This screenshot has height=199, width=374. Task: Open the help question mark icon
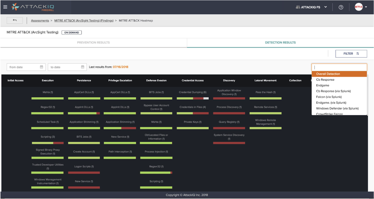(341, 7)
